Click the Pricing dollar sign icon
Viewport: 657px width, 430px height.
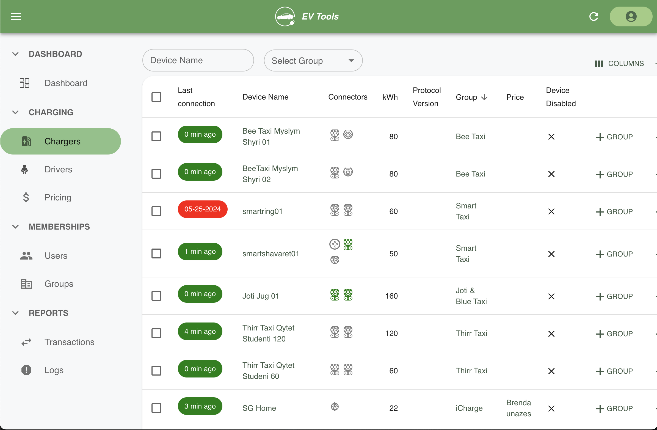tap(26, 197)
